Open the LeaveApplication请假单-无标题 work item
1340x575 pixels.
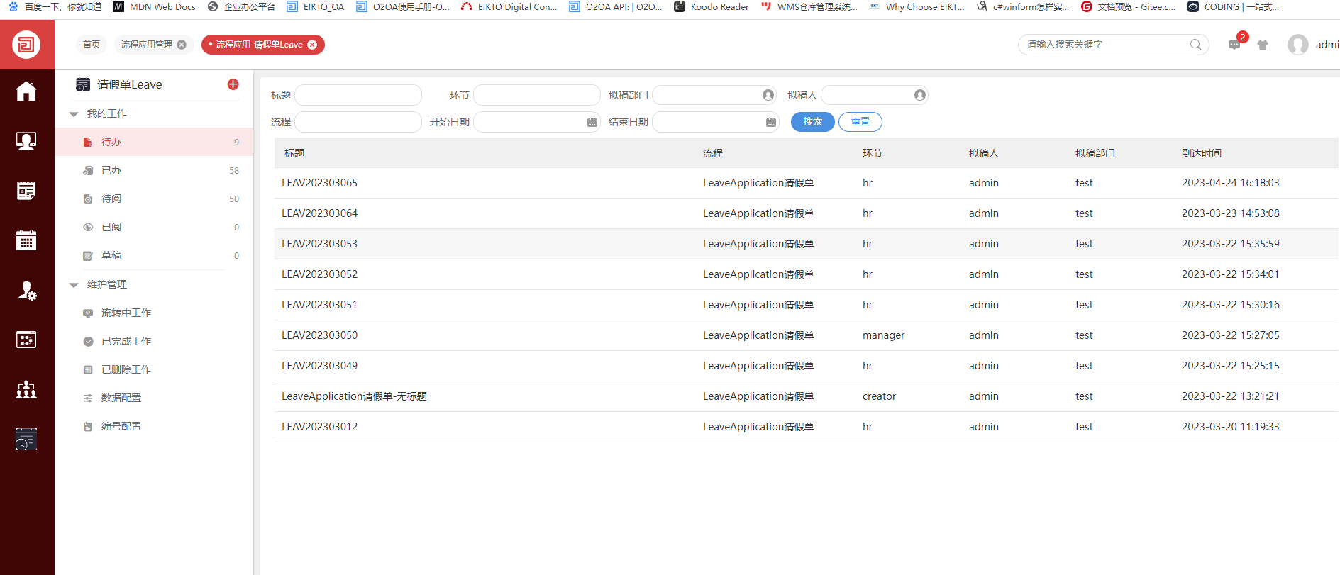[x=807, y=396]
